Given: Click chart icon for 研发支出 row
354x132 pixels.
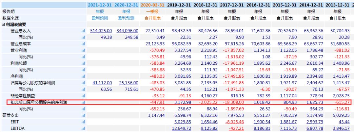Looking at the screenshot, I should click(83, 116).
